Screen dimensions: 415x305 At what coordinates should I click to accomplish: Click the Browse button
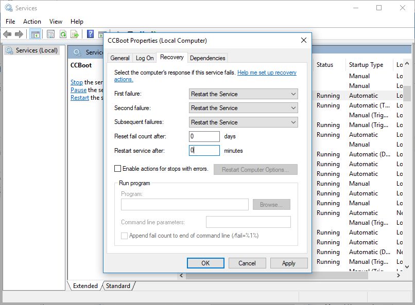coord(271,205)
